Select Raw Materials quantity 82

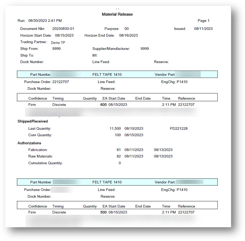tap(118, 156)
